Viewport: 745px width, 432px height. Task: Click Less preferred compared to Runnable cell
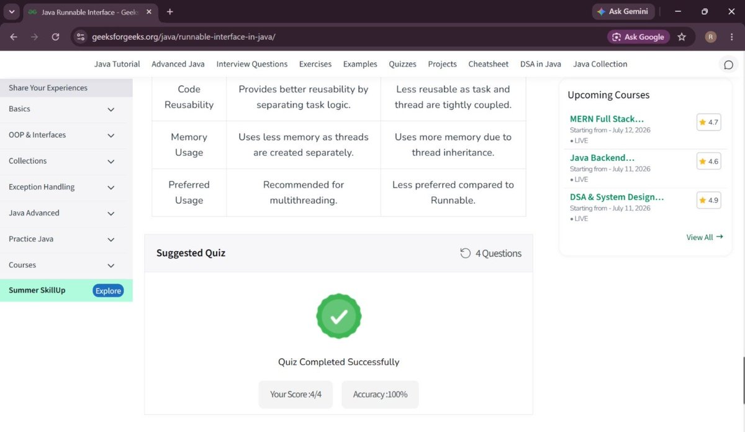[x=453, y=193]
